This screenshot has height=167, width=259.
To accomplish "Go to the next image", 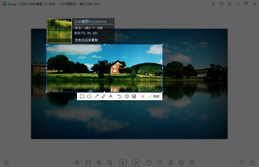I will [x=136, y=163].
